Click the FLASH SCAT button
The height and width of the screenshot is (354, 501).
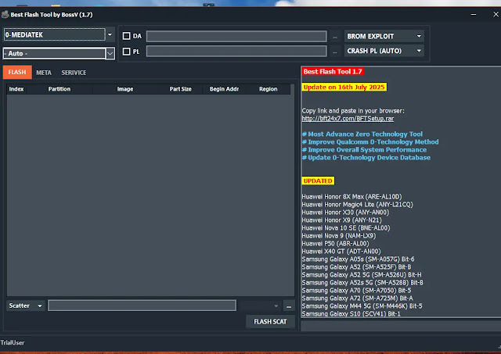[270, 321]
